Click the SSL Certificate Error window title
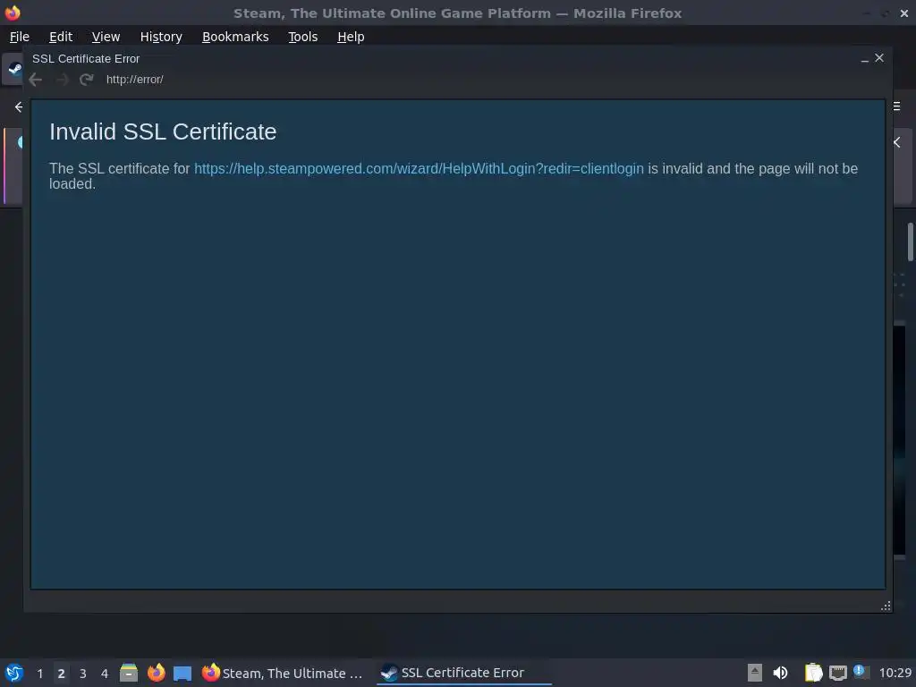The height and width of the screenshot is (687, 916). point(86,58)
